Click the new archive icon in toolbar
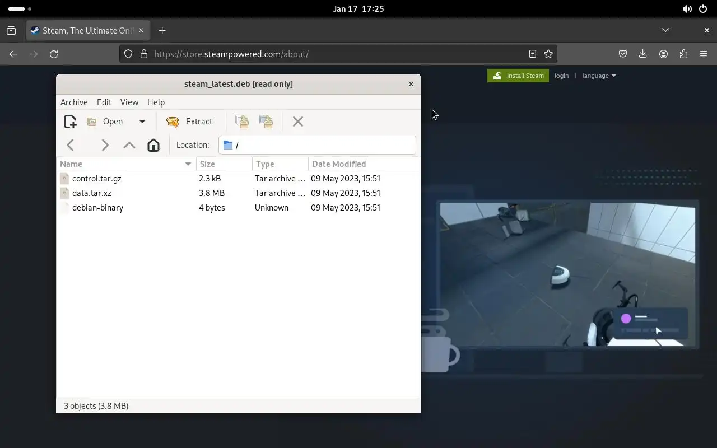 click(x=70, y=122)
